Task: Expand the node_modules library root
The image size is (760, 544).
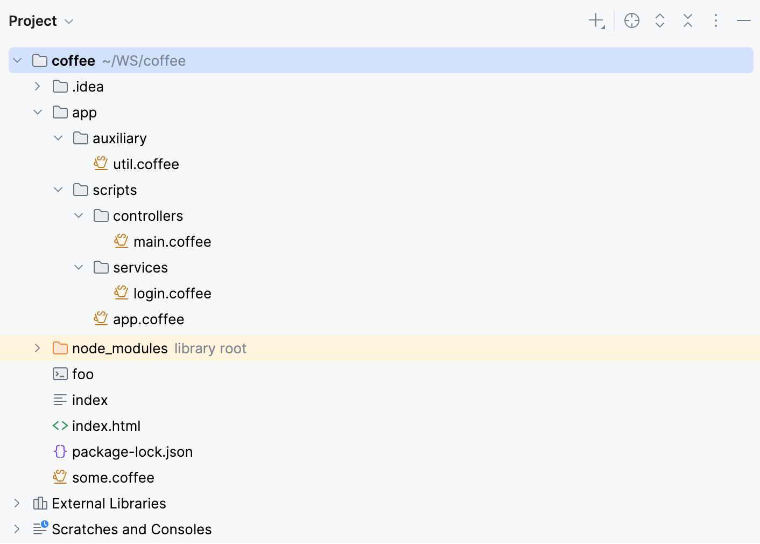Action: tap(37, 348)
